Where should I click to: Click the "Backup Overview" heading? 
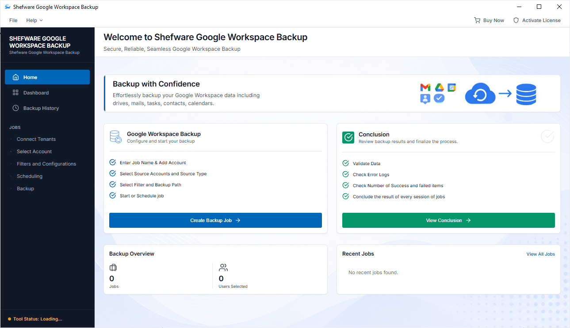pyautogui.click(x=132, y=254)
